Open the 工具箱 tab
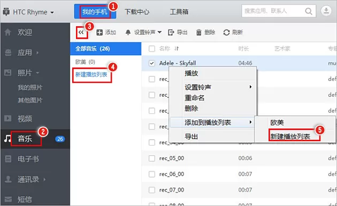 point(179,12)
